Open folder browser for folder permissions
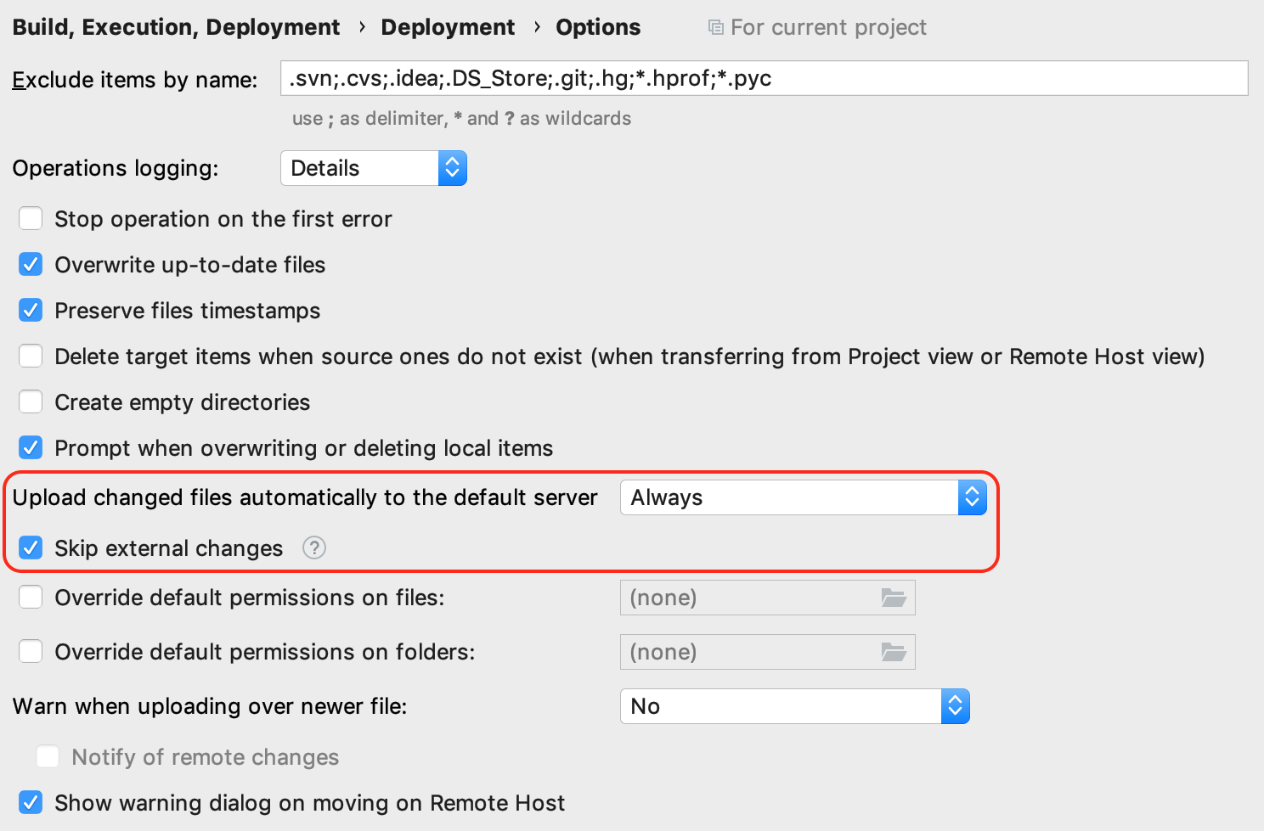 (x=894, y=652)
